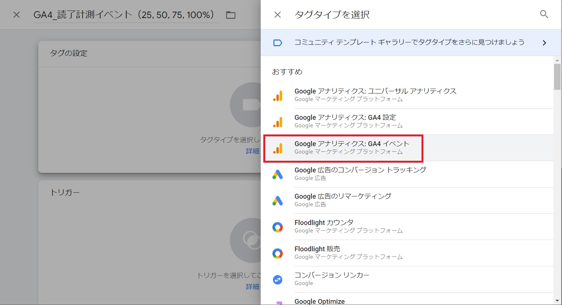
Task: Click the tag type list scrollbar thumb
Action: pyautogui.click(x=557, y=77)
